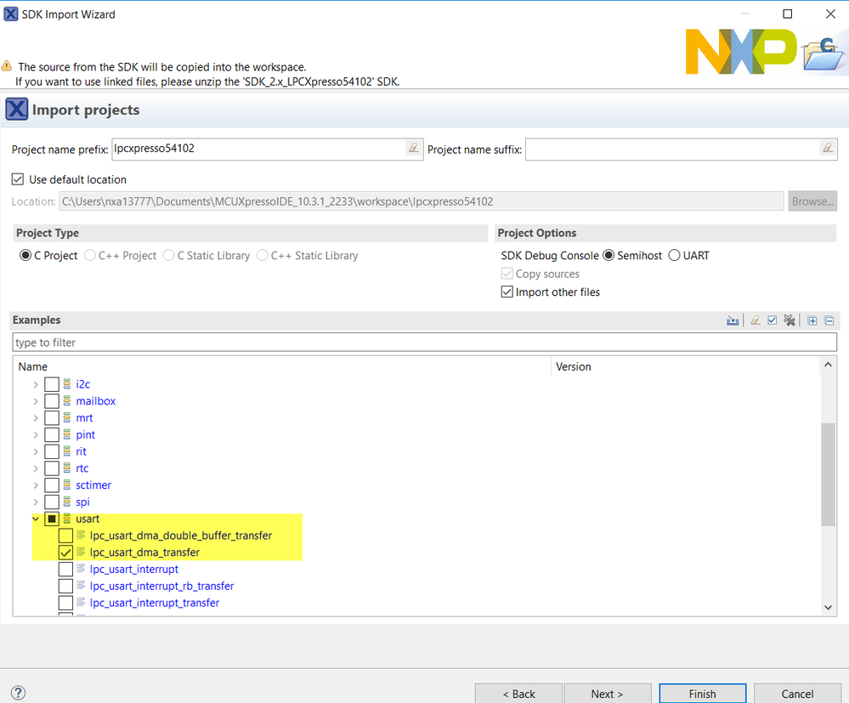849x703 pixels.
Task: Expand the rtc tree node
Action: [36, 468]
